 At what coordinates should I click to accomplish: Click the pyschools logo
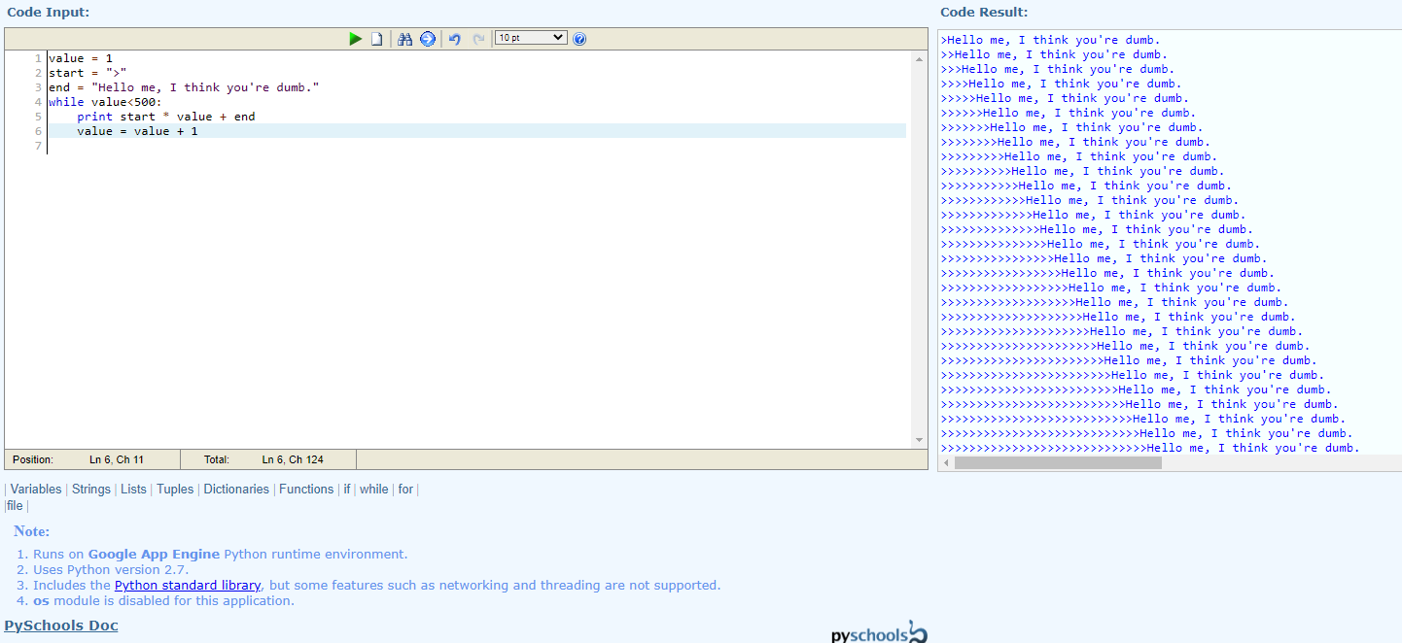click(x=879, y=632)
